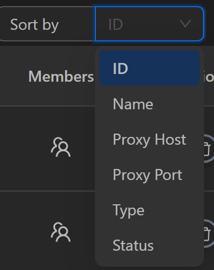This screenshot has width=214, height=270.
Task: Select Type in sort list
Action: point(149,210)
